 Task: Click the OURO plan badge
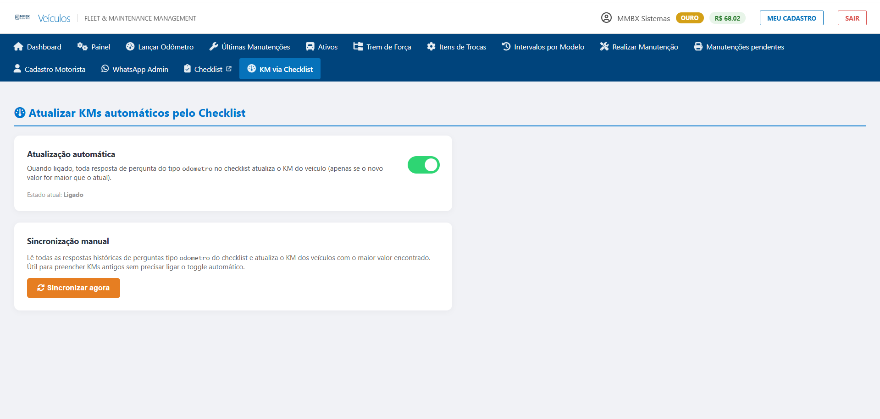(x=690, y=18)
